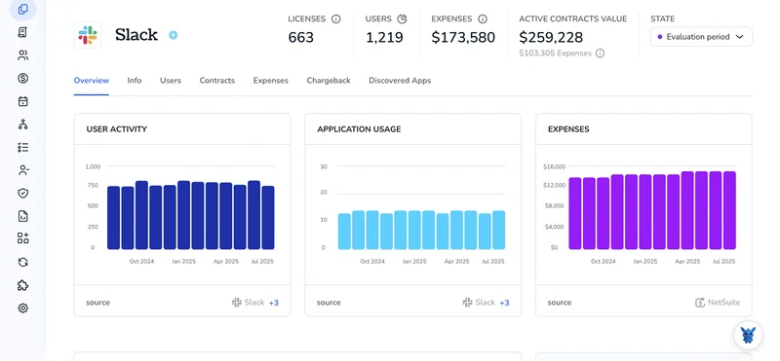Open the settings gear icon in sidebar
Image resolution: width=780 pixels, height=361 pixels.
pos(22,308)
